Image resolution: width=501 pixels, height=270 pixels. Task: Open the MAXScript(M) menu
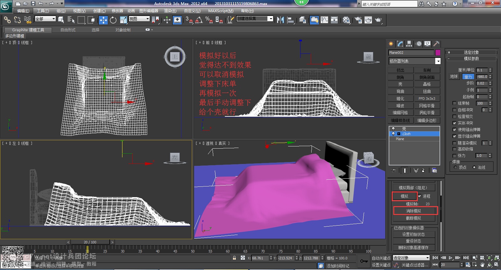tap(221, 11)
